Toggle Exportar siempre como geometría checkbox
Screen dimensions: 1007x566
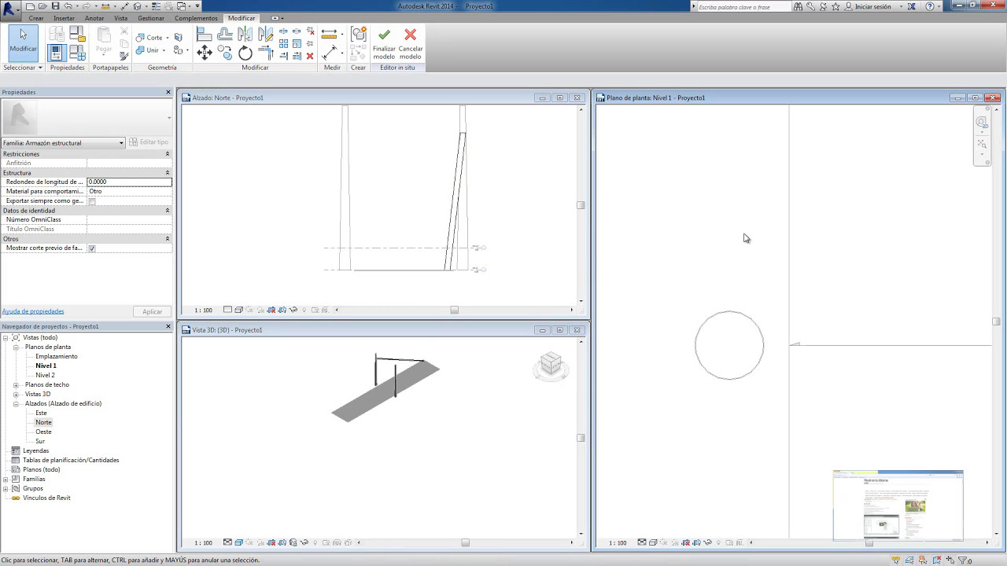coord(92,201)
